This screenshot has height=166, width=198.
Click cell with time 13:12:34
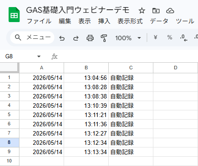pos(86,143)
